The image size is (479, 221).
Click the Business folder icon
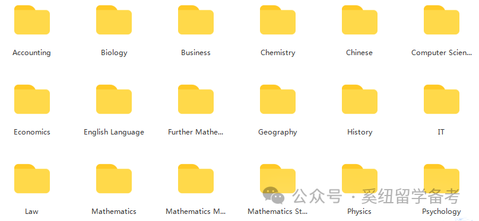click(x=195, y=20)
